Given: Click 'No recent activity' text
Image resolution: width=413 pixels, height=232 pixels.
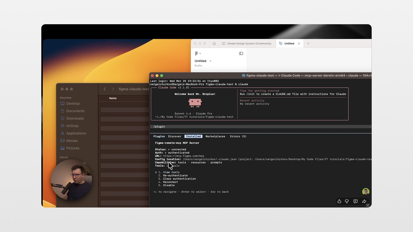Looking at the screenshot, I should 255,104.
